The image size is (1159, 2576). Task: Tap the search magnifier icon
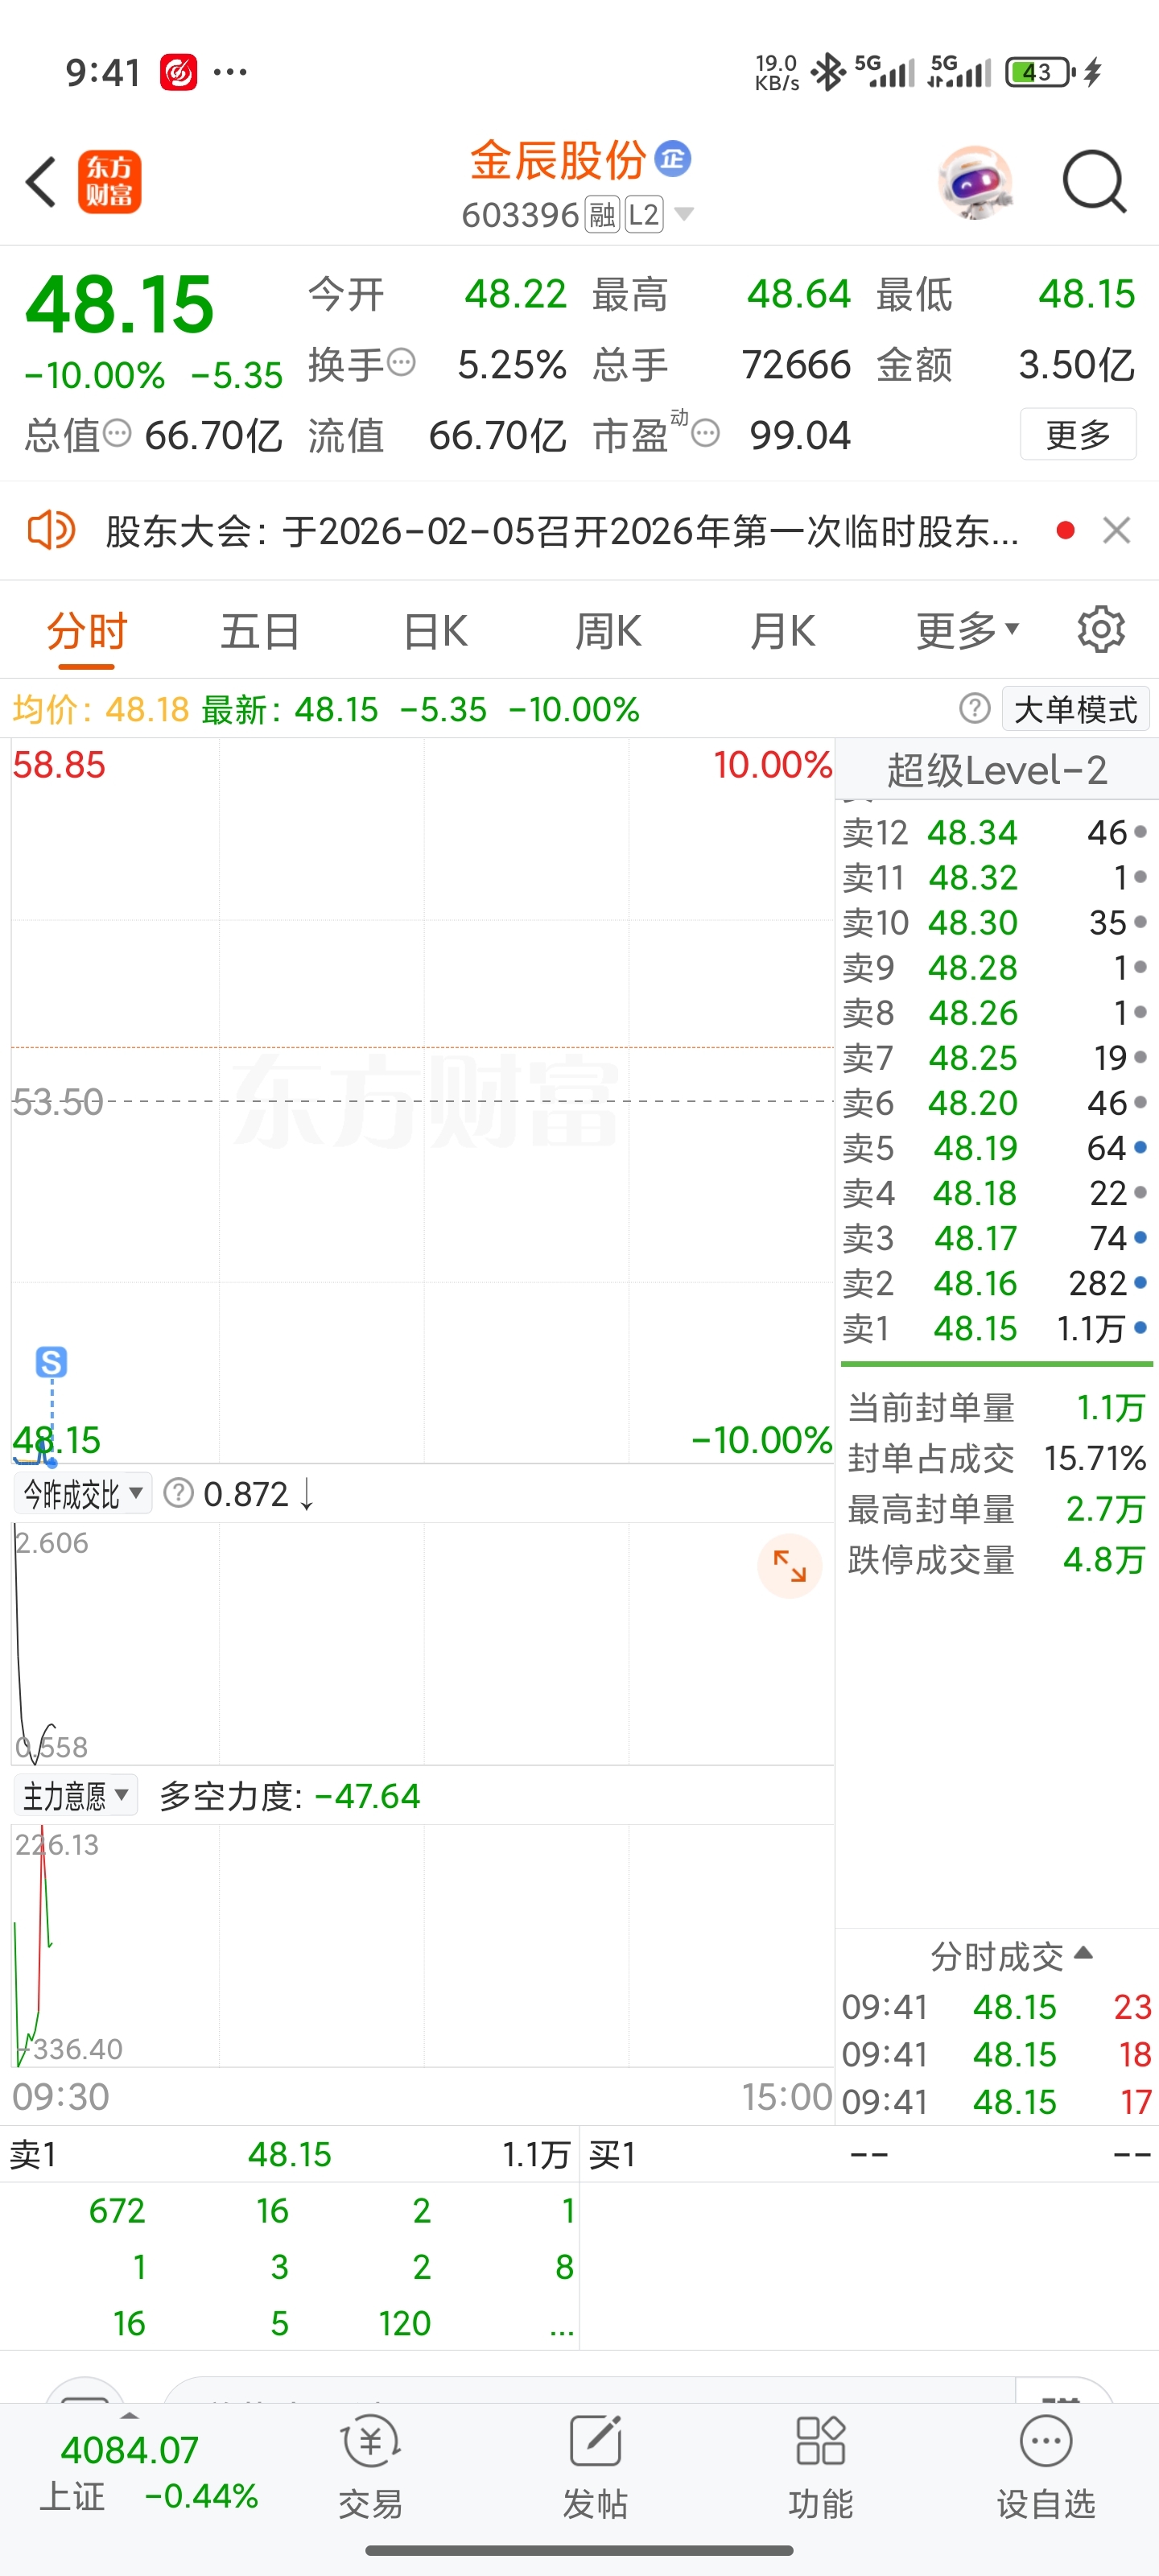[x=1094, y=182]
